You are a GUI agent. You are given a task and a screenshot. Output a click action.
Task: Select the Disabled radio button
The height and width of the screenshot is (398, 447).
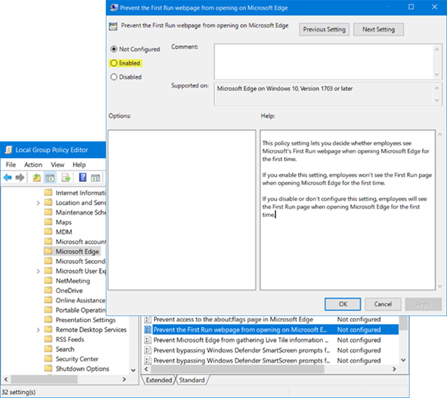(114, 77)
